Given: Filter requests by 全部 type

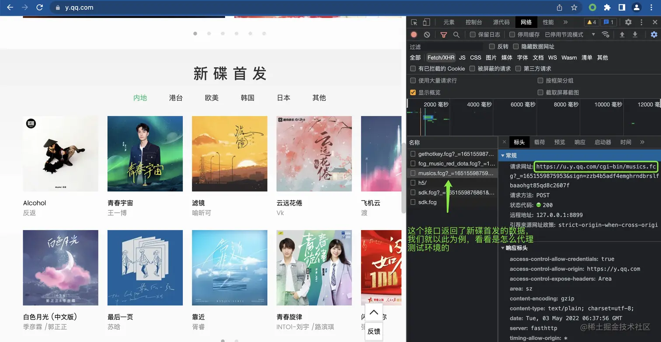Looking at the screenshot, I should click(415, 58).
